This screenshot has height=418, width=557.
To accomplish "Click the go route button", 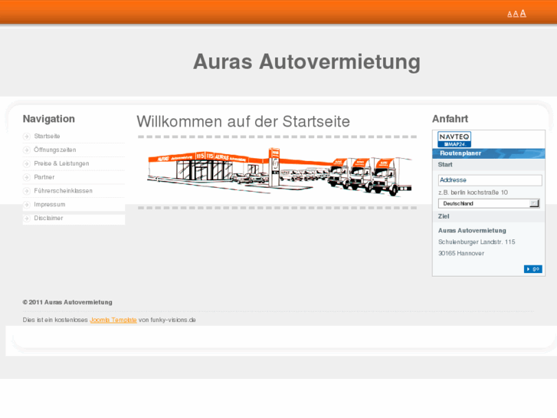I will (x=532, y=269).
